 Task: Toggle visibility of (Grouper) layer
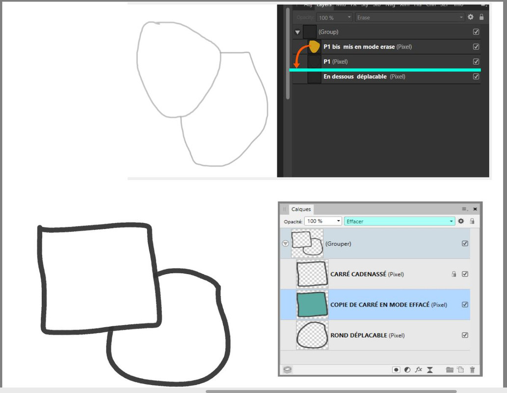(x=465, y=244)
